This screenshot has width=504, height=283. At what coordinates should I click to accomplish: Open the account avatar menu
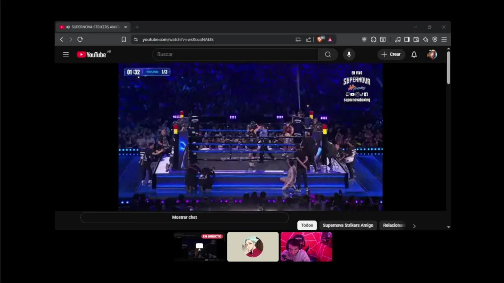pyautogui.click(x=432, y=55)
